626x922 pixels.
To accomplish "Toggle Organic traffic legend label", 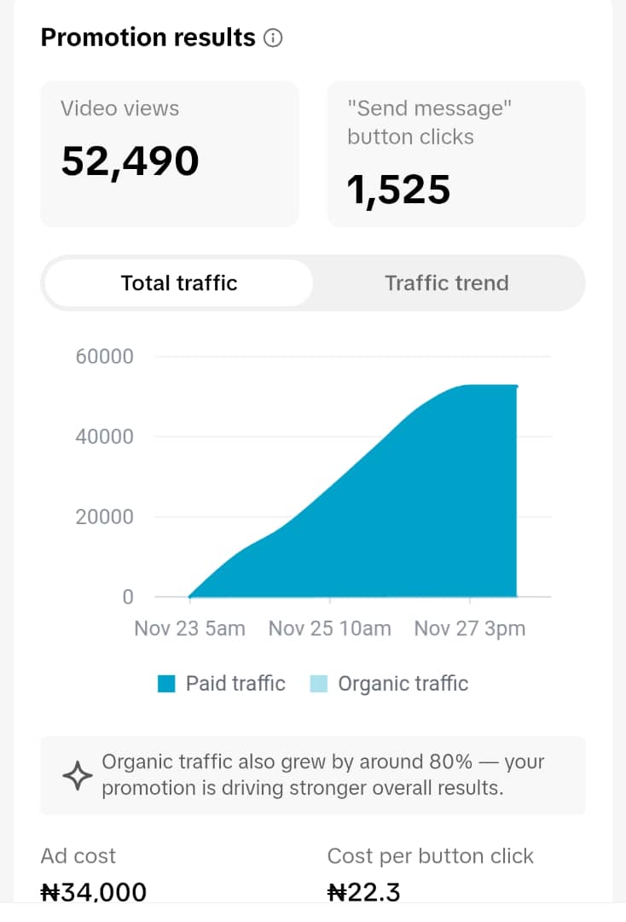I will pos(403,684).
